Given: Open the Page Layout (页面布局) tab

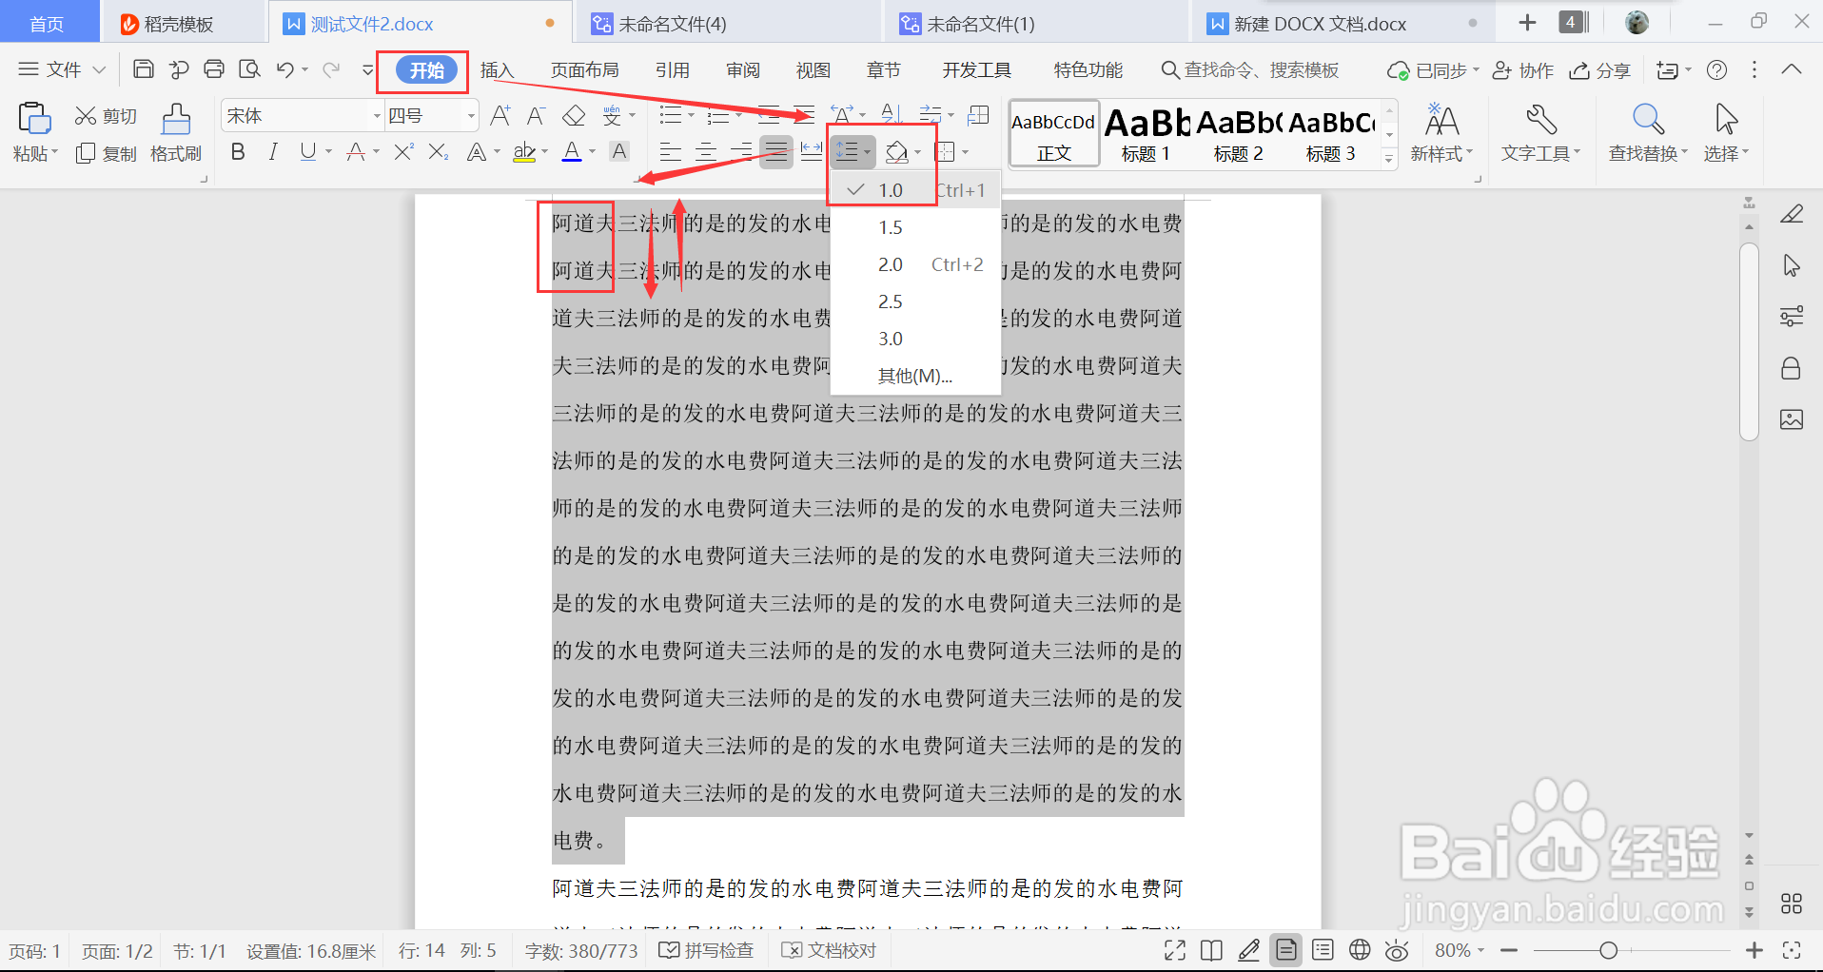Looking at the screenshot, I should (x=585, y=69).
